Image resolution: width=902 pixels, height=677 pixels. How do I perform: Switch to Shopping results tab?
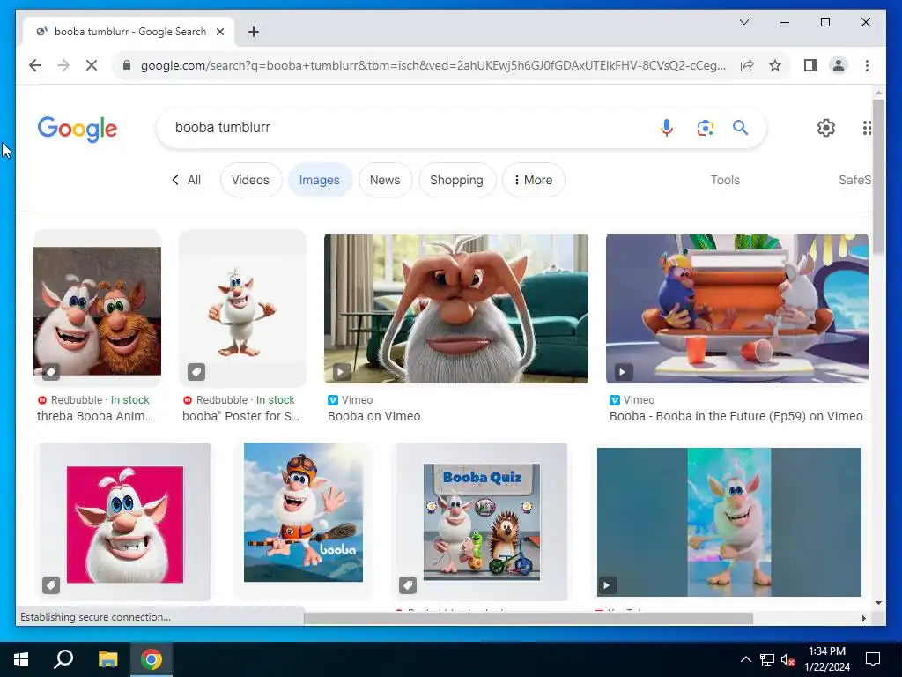(457, 180)
